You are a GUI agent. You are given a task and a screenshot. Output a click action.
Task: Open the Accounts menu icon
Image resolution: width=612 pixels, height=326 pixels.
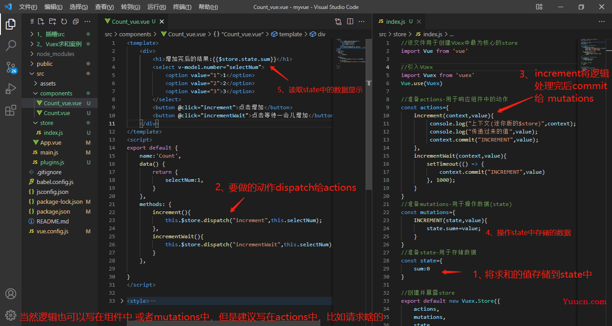pos(11,294)
